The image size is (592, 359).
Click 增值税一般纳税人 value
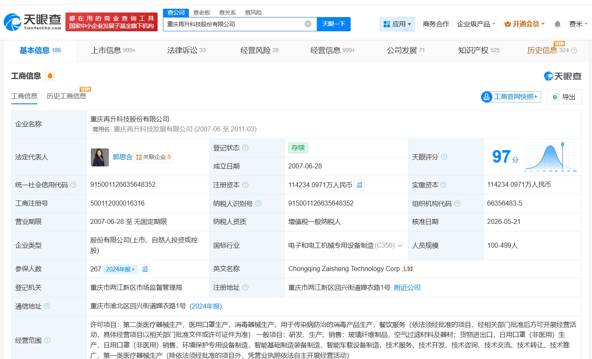point(315,221)
